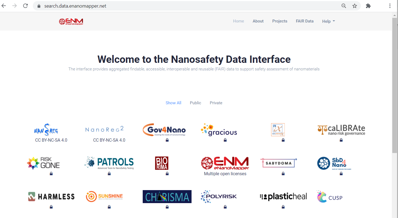The height and width of the screenshot is (218, 398).
Task: Reload the page with the refresh button
Action: tap(26, 6)
